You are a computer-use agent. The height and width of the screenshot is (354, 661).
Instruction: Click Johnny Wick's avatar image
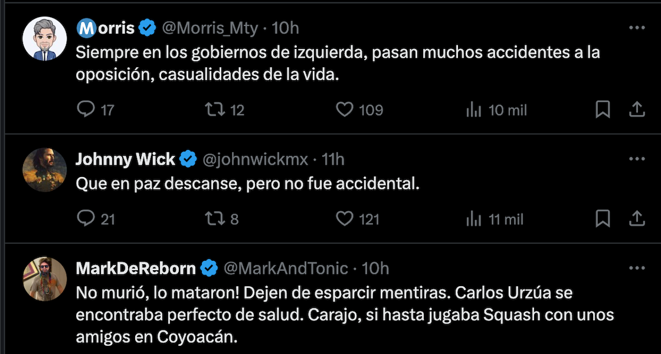pos(44,169)
